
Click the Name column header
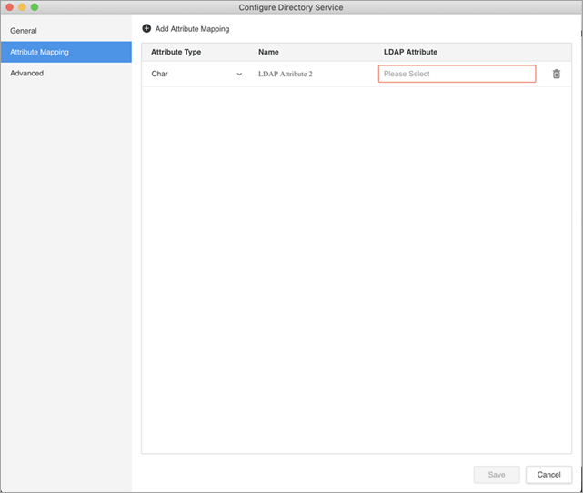coord(268,52)
